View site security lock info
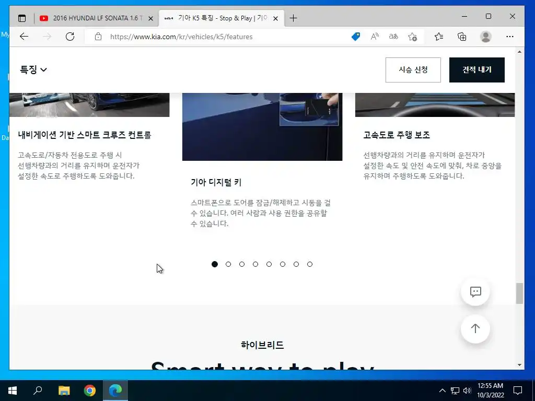This screenshot has width=535, height=401. tap(98, 37)
